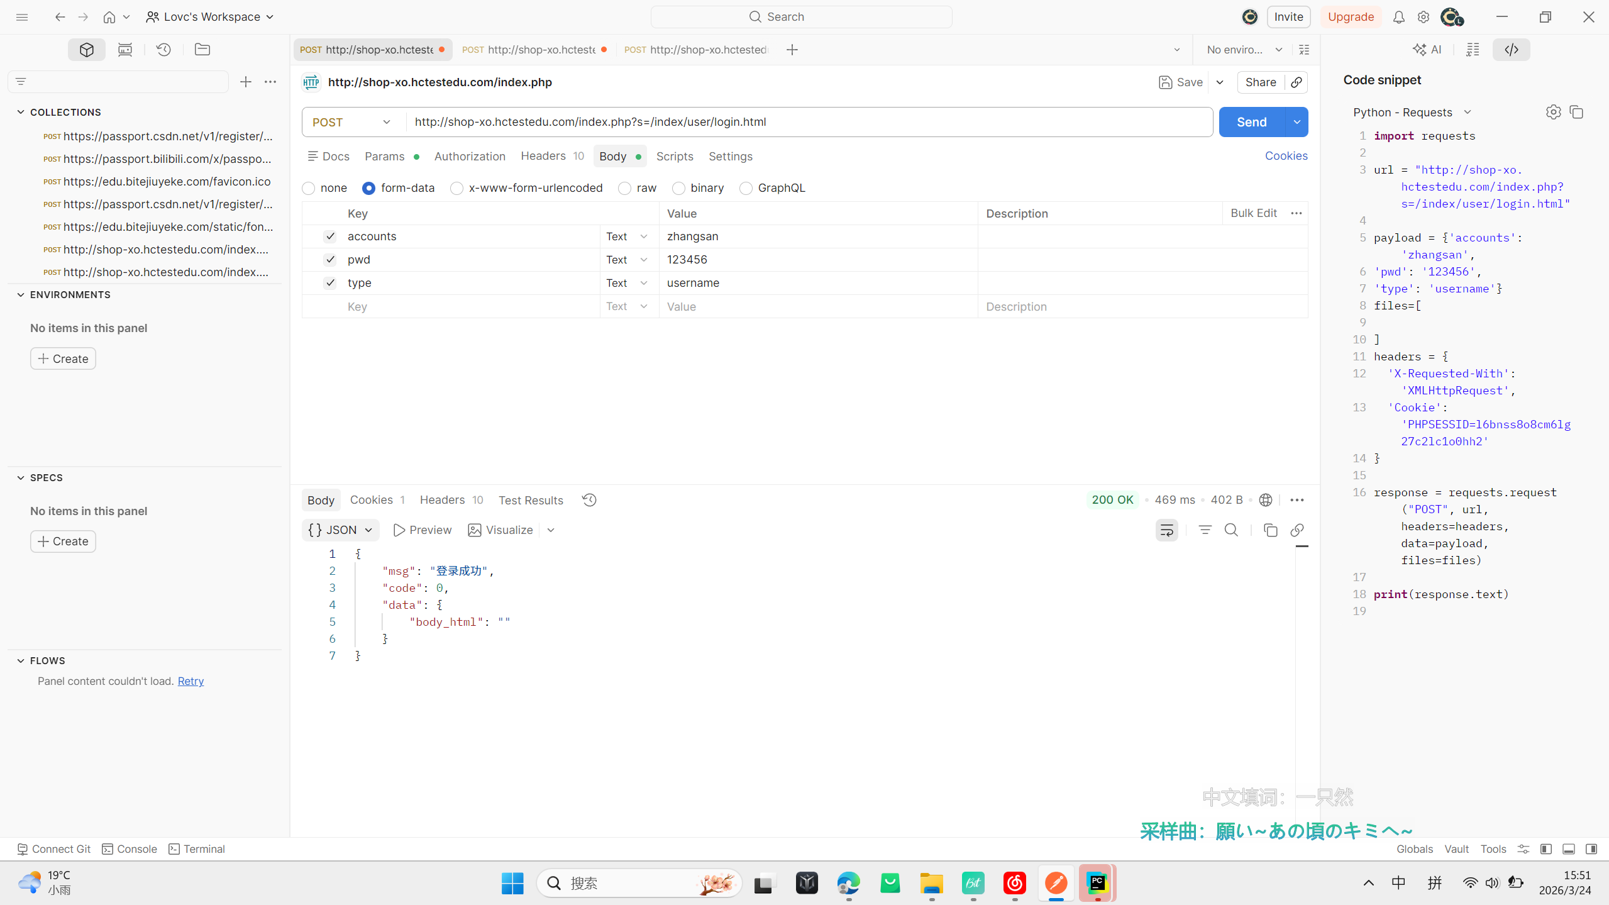Click the Retry link under Flows
1609x905 pixels.
(x=191, y=681)
